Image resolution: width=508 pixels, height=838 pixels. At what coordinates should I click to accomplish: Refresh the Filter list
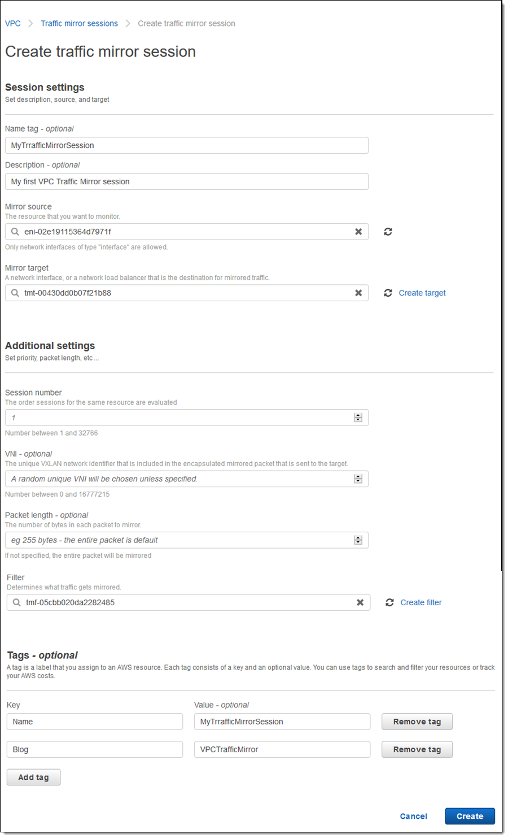[389, 602]
